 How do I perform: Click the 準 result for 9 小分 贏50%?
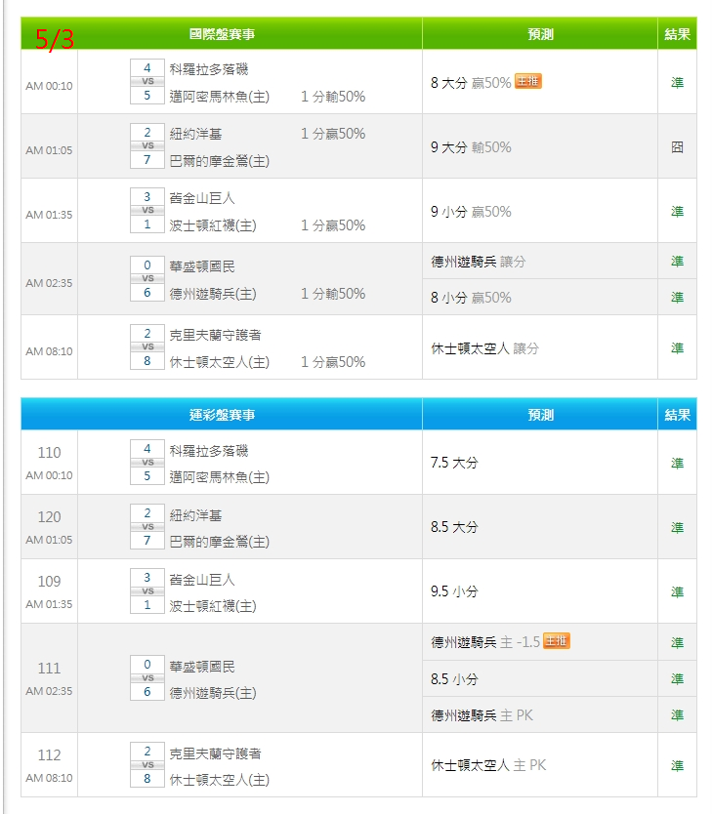(677, 211)
